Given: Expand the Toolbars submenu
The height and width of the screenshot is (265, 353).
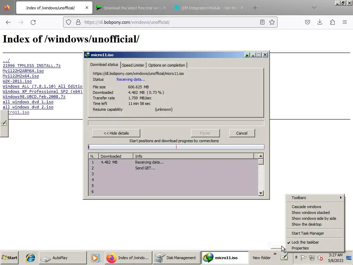Looking at the screenshot, I should point(315,198).
